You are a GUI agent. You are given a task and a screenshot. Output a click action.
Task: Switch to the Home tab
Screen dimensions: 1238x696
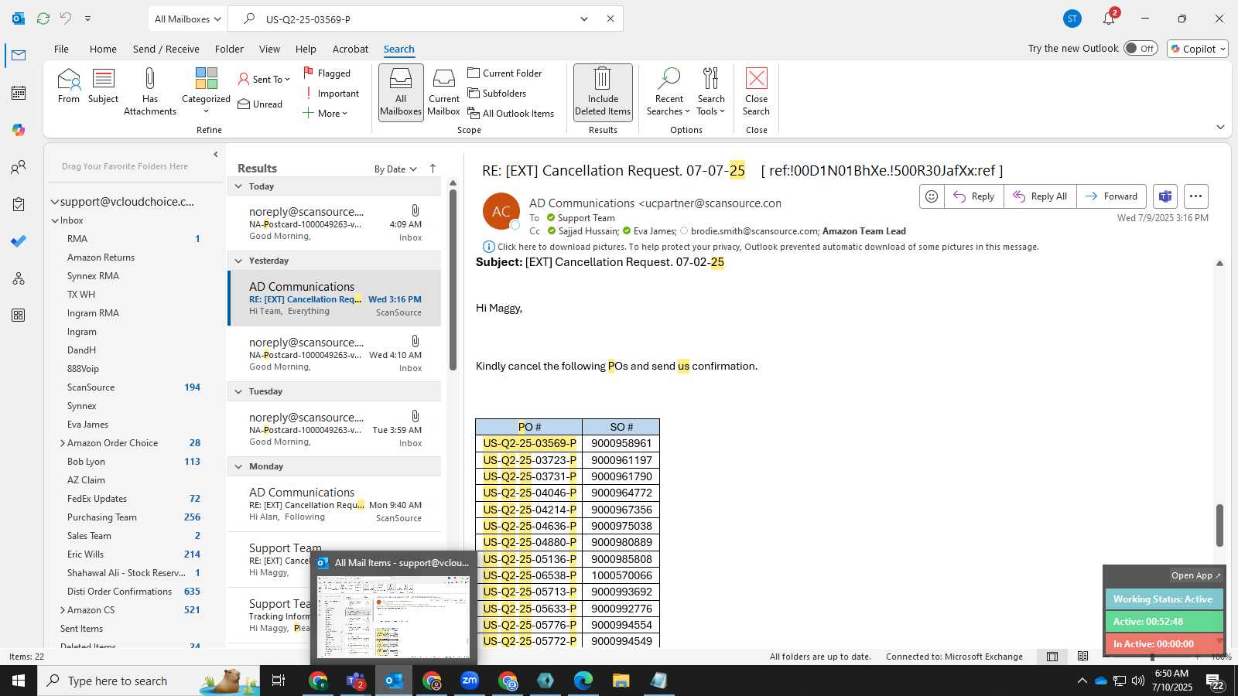(103, 49)
